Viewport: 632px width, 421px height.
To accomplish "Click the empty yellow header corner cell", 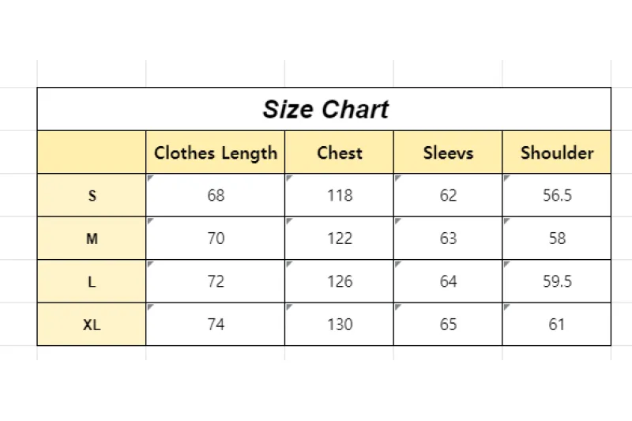I will pos(92,152).
